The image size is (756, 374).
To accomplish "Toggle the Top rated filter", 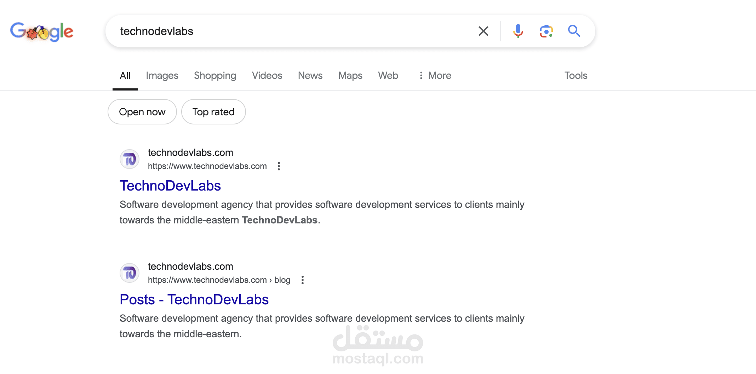I will click(x=213, y=112).
